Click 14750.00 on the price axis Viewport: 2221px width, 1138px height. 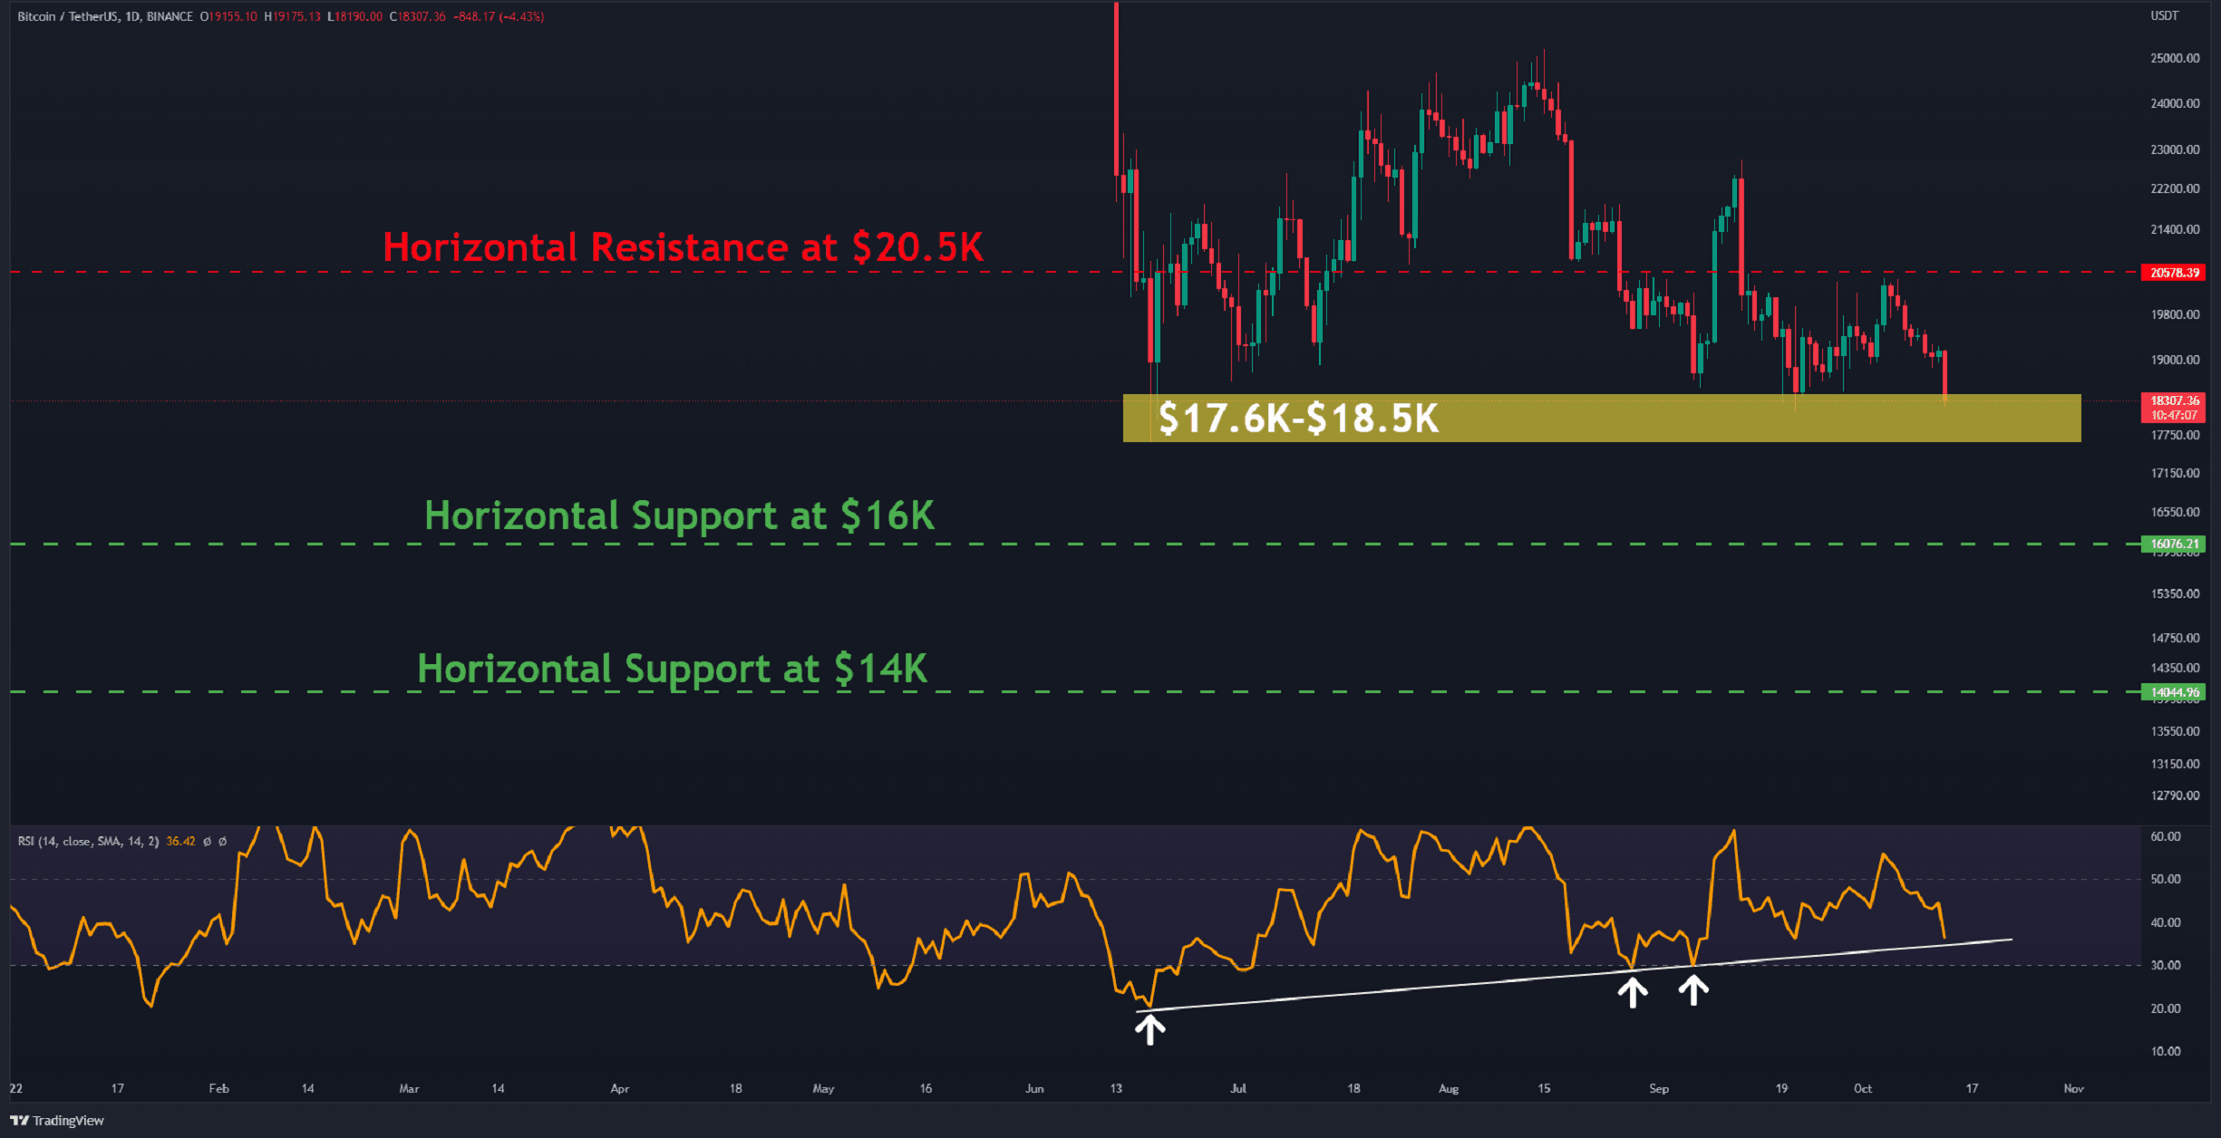[x=2175, y=638]
